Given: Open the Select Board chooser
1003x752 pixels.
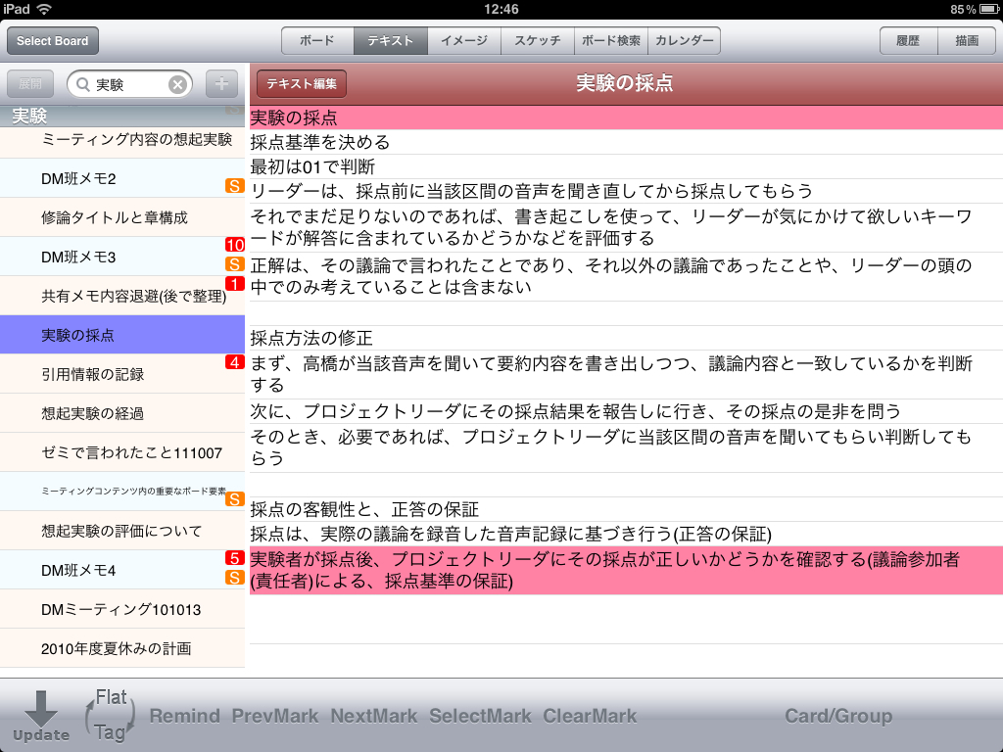Looking at the screenshot, I should (x=52, y=41).
